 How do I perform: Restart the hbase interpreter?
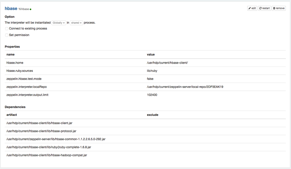264,8
